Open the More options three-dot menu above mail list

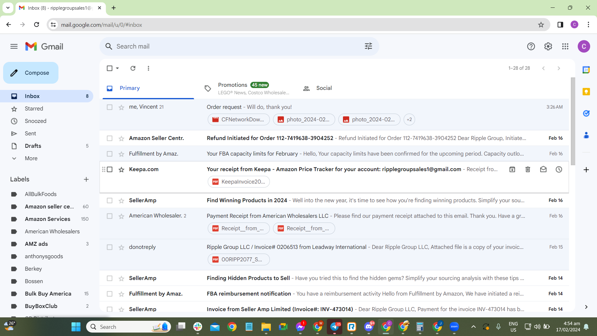pyautogui.click(x=148, y=68)
